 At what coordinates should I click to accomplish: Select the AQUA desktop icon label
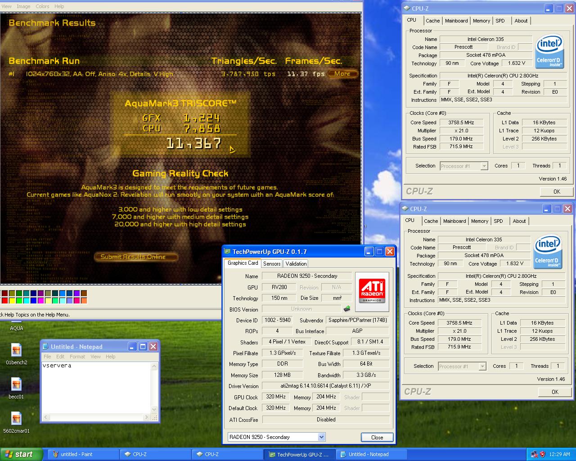[17, 328]
